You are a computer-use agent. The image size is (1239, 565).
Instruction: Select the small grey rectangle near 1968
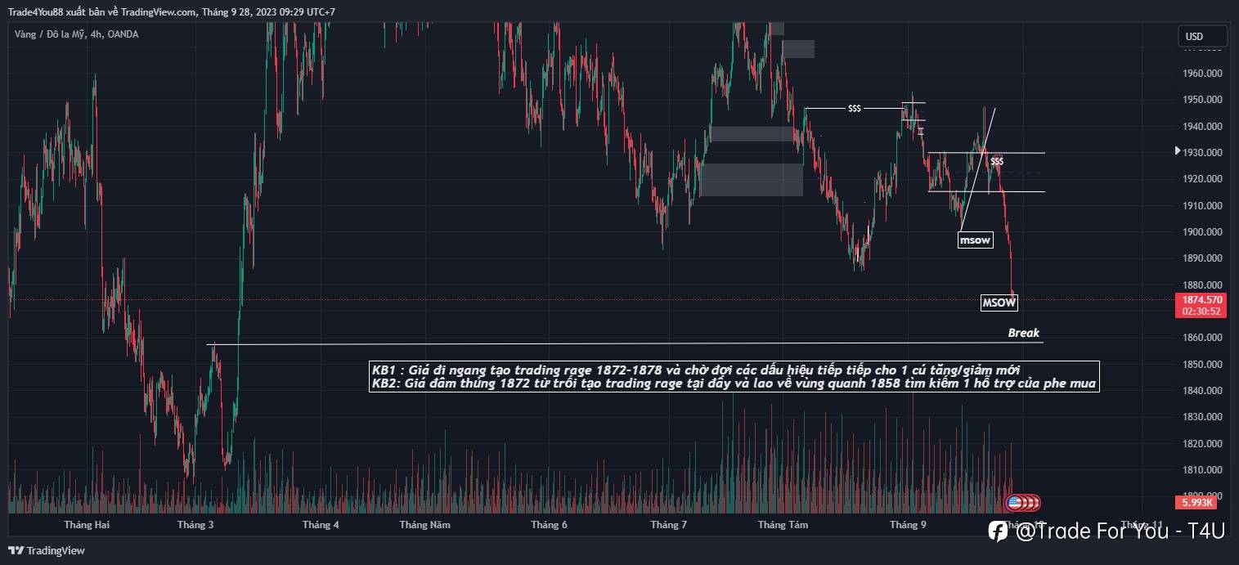[797, 49]
